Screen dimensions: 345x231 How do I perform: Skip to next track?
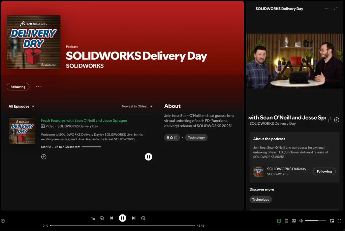(x=134, y=218)
